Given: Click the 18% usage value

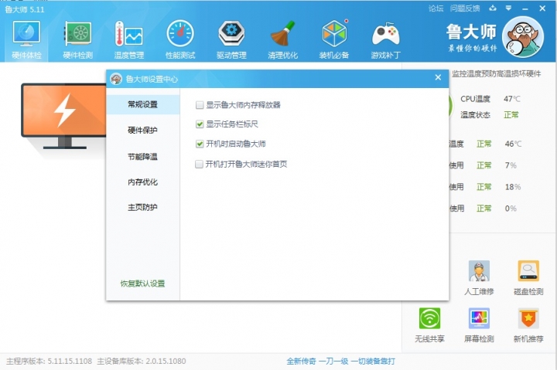Looking at the screenshot, I should click(x=513, y=187).
